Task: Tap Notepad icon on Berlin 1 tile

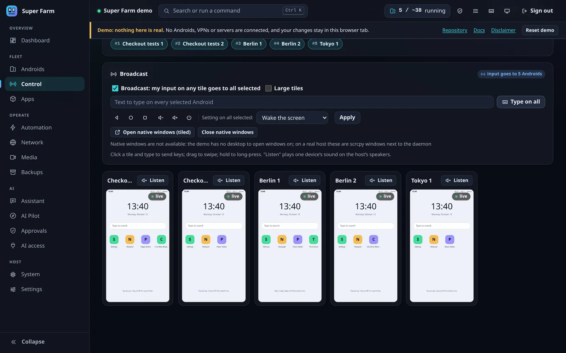Action: tap(282, 239)
